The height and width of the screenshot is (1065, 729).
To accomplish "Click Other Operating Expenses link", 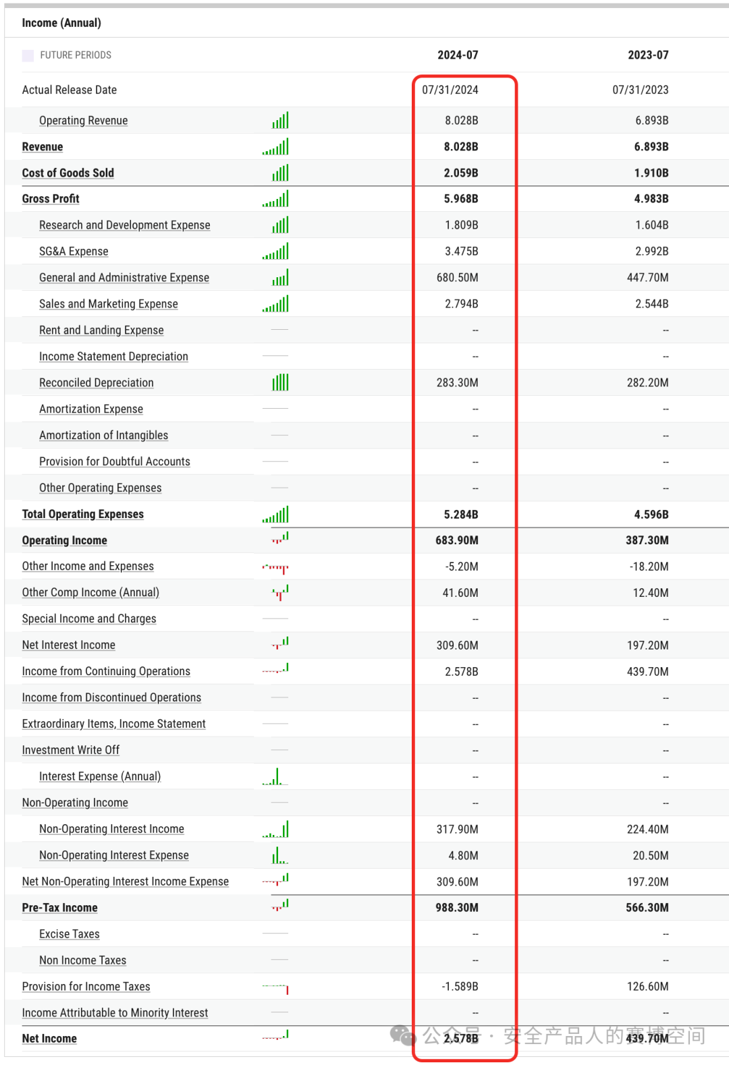I will click(101, 488).
